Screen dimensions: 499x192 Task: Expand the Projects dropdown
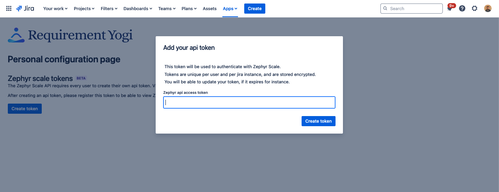coord(84,9)
